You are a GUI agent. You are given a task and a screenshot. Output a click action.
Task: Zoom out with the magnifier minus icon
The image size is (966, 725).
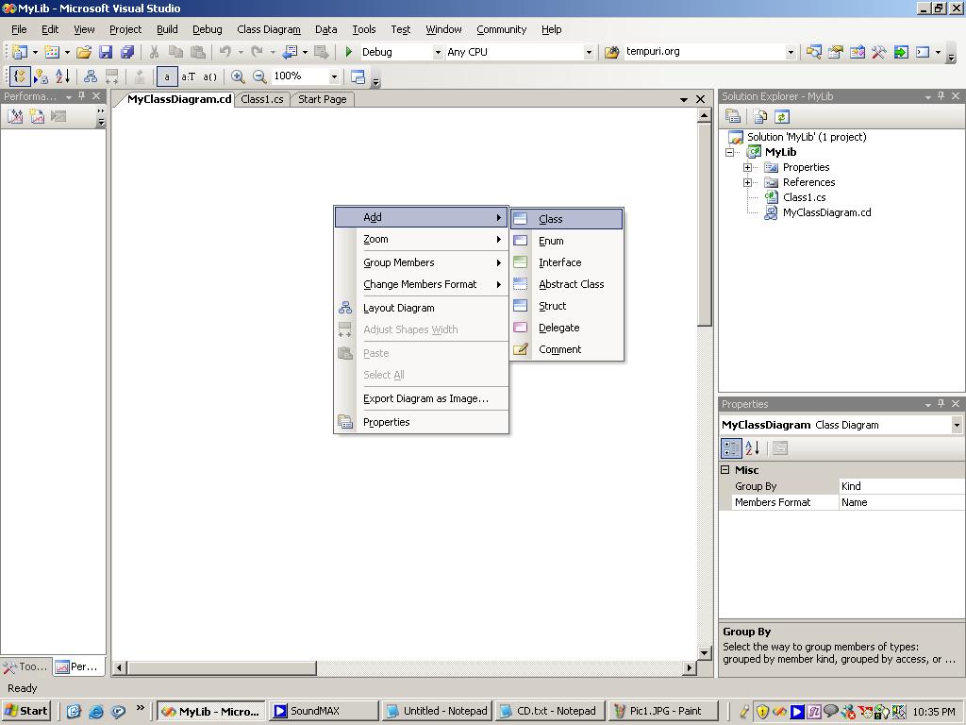[259, 76]
